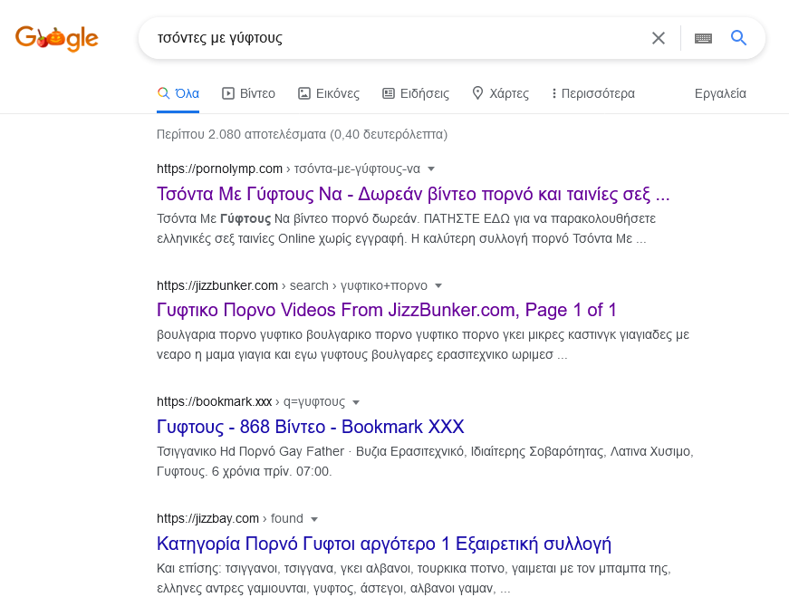Switch to the Βίντεο tab
Screen dimensions: 789x607
coord(248,93)
